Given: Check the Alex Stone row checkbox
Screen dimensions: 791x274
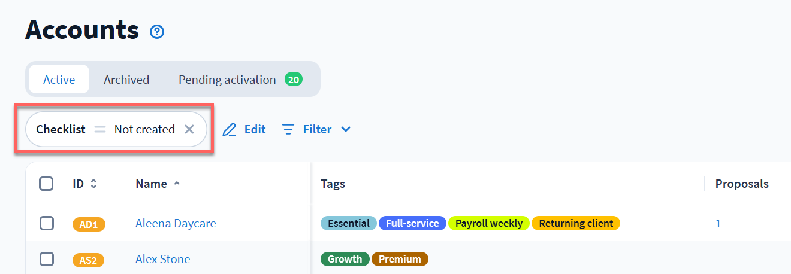Looking at the screenshot, I should (46, 259).
